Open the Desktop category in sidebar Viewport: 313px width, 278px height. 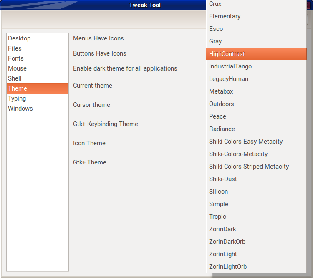tap(19, 38)
